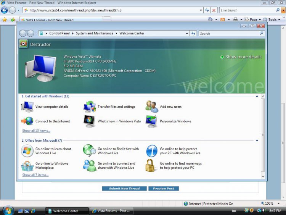Click the Welcome Center Search field
The width and height of the screenshot is (286, 215).
pyautogui.click(x=231, y=34)
